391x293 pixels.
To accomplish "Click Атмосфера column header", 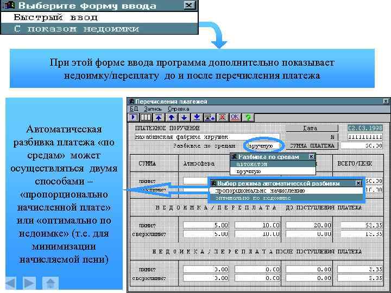I will click(199, 163).
